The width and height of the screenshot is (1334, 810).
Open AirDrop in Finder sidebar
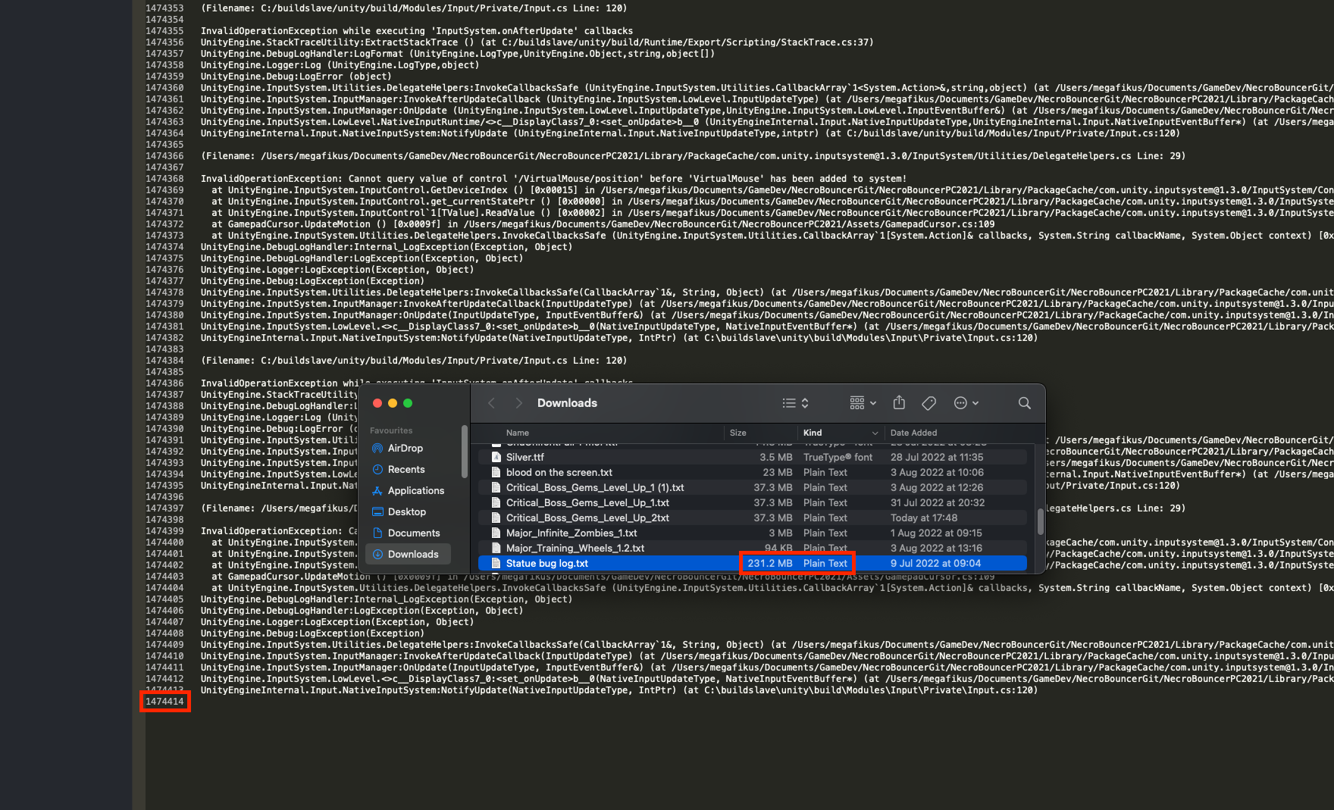[408, 449]
